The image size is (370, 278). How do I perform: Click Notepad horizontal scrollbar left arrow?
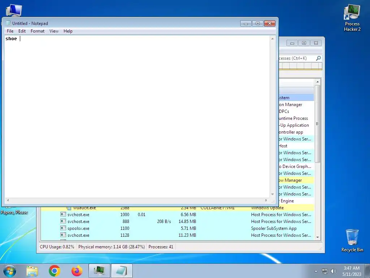point(8,200)
